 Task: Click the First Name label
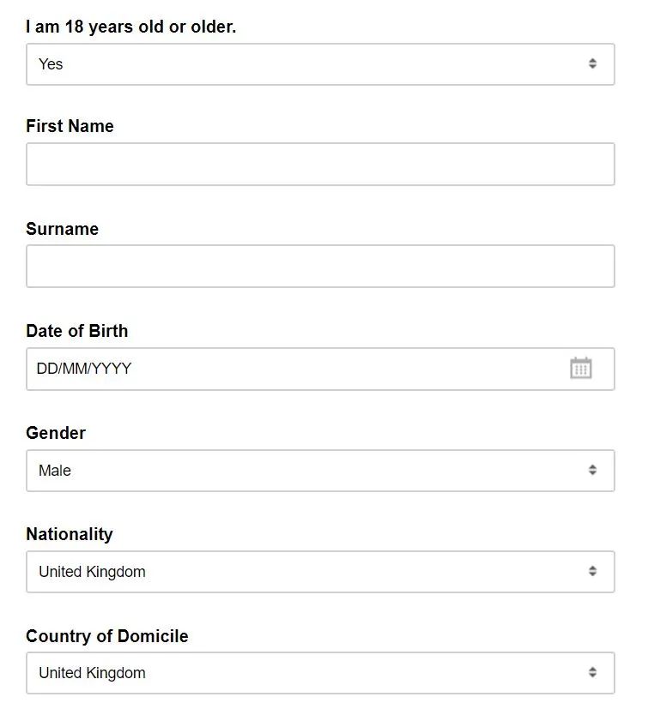(x=70, y=126)
